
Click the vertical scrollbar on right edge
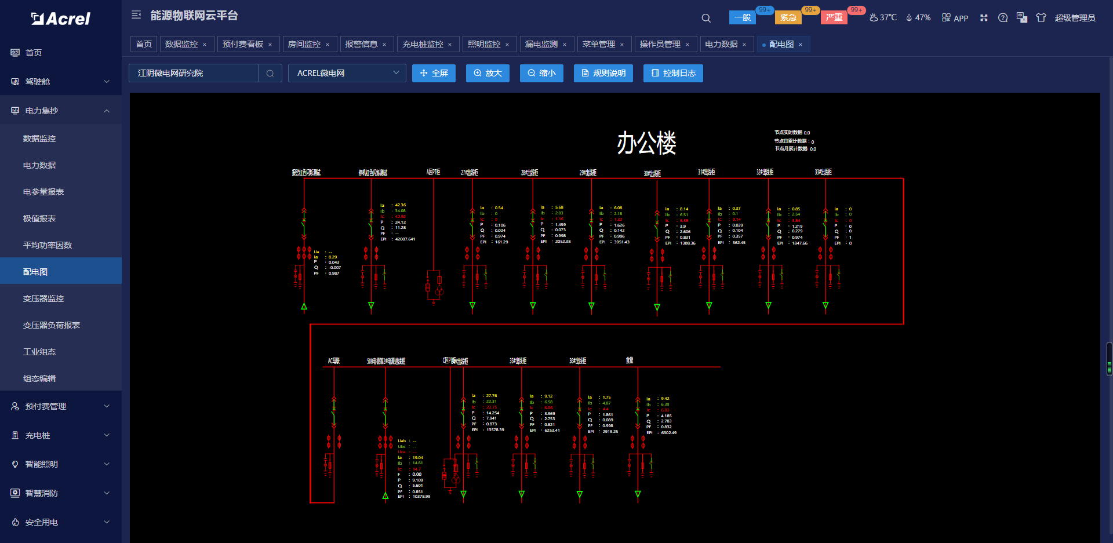(1109, 359)
